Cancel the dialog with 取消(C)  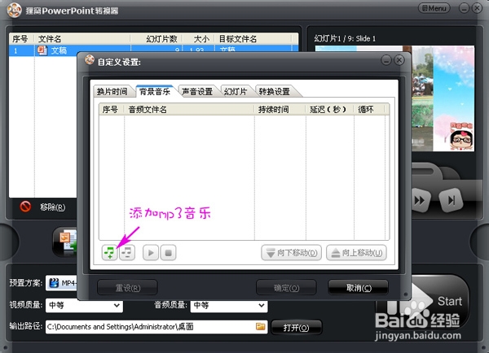(359, 288)
